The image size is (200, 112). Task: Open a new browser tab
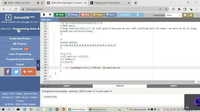pyautogui.click(x=136, y=3)
